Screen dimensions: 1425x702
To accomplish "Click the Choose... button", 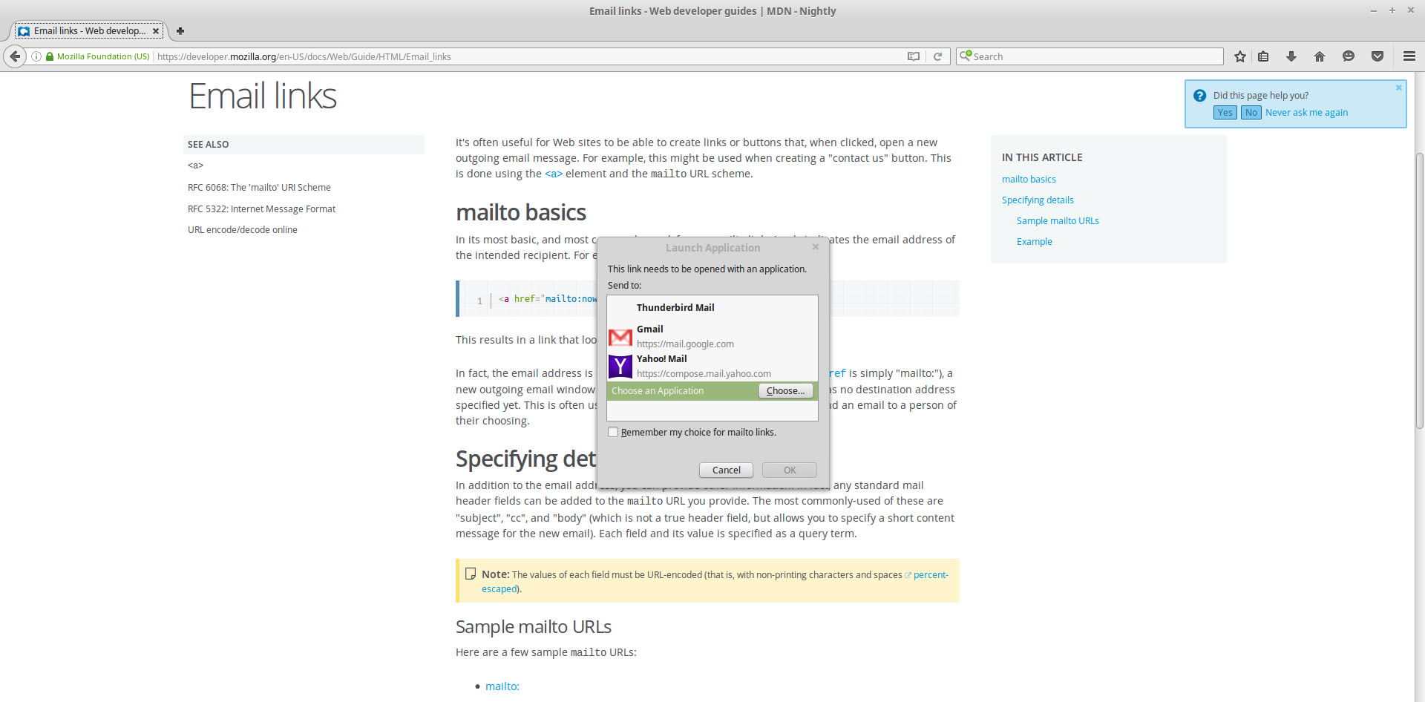I will coord(785,391).
